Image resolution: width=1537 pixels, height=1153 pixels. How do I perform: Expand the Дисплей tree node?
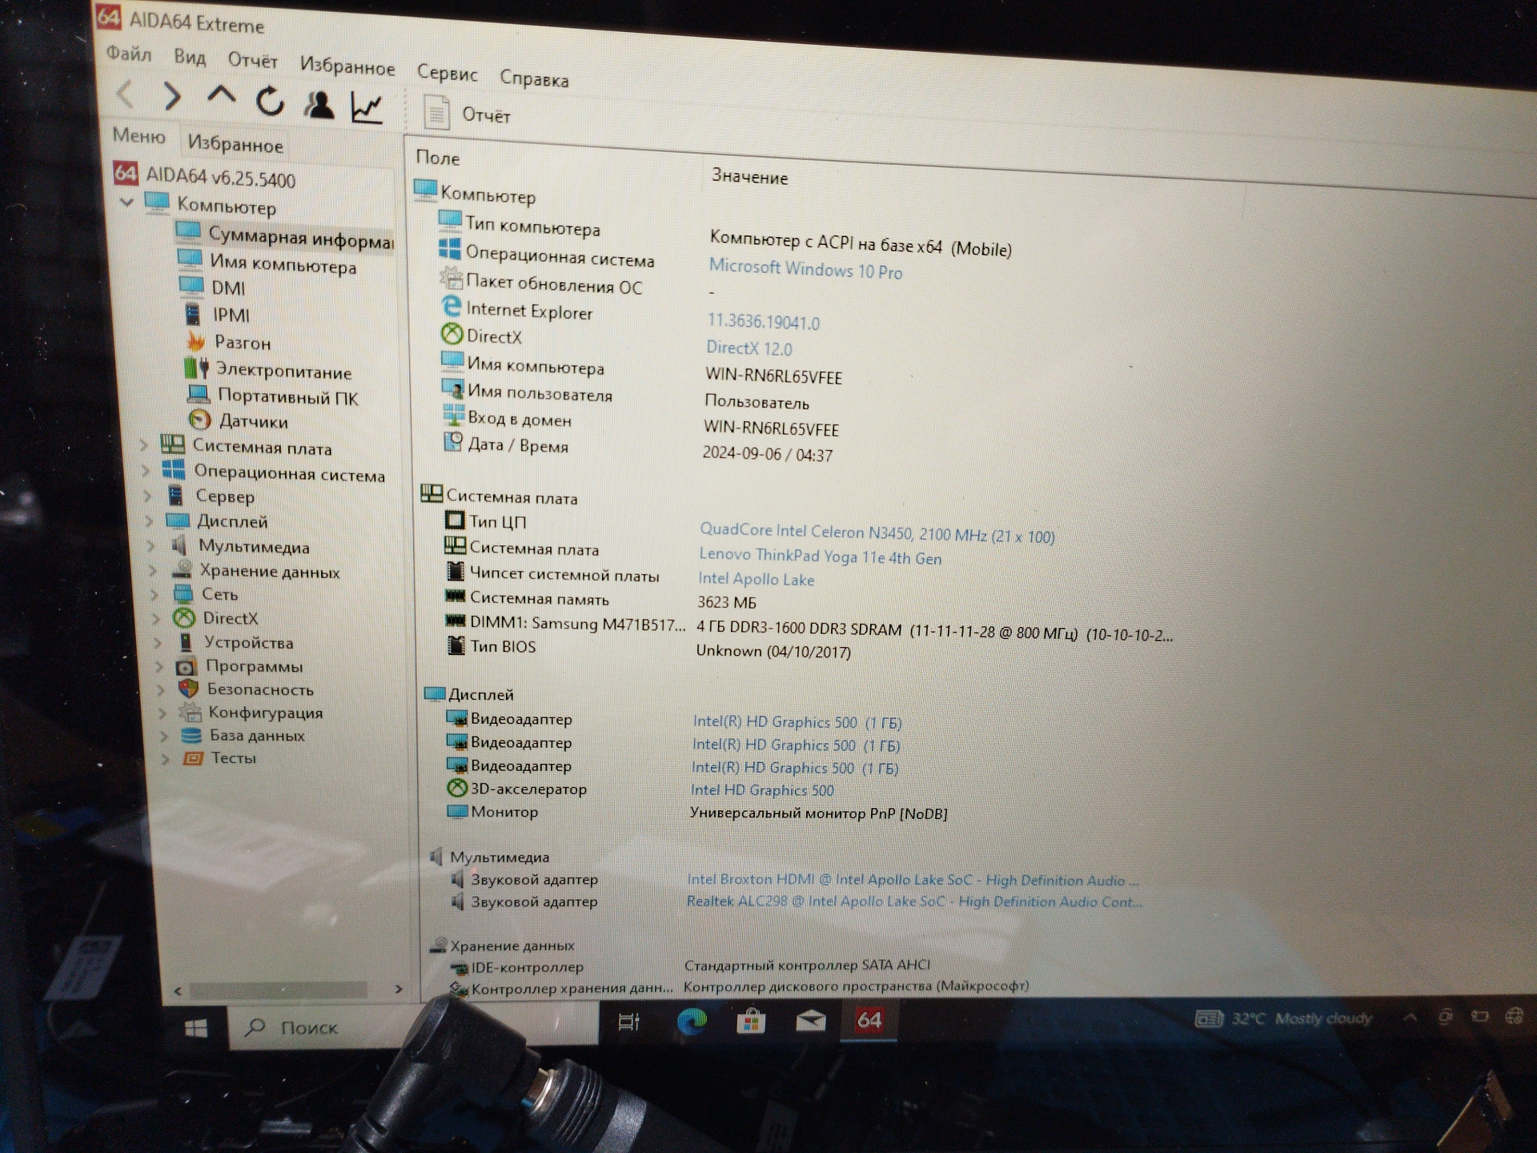[x=149, y=520]
